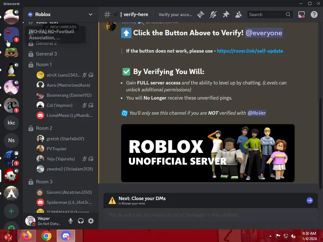
Task: Open the white A triangle logo server
Action: point(11,193)
